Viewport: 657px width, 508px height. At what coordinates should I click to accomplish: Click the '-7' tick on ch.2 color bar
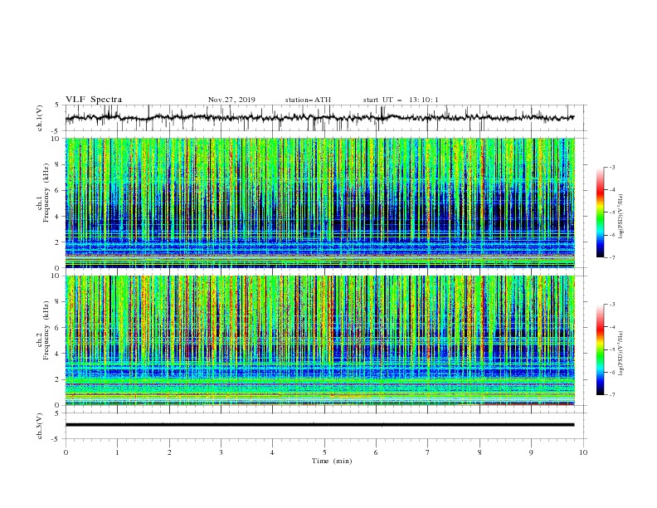(612, 395)
